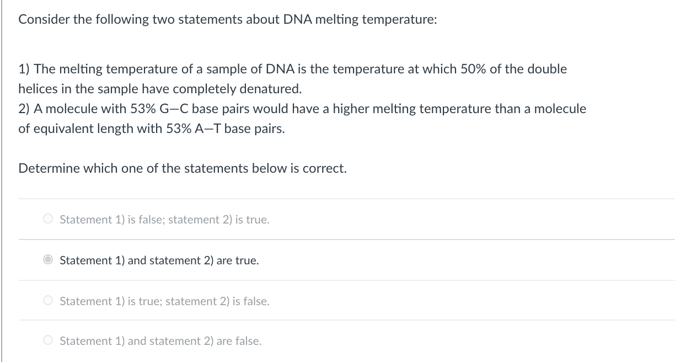Select the 'Statement 1) is false; statement 2) is true' option
675x362 pixels.
[164, 219]
